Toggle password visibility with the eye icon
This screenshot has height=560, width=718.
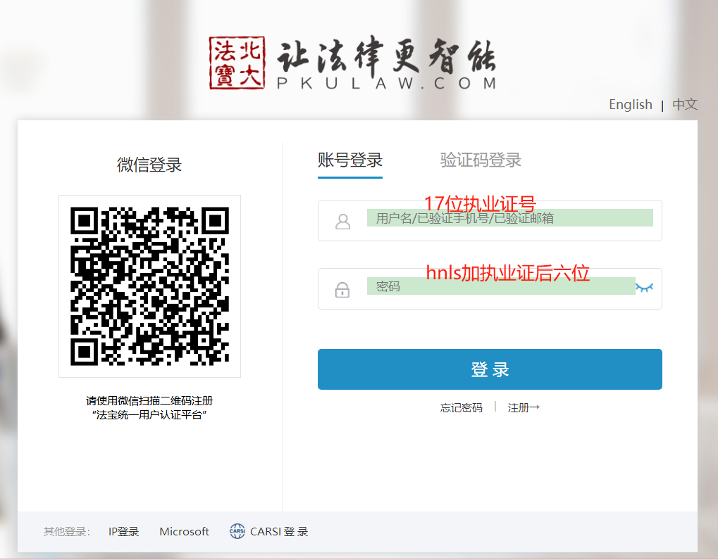click(x=644, y=287)
